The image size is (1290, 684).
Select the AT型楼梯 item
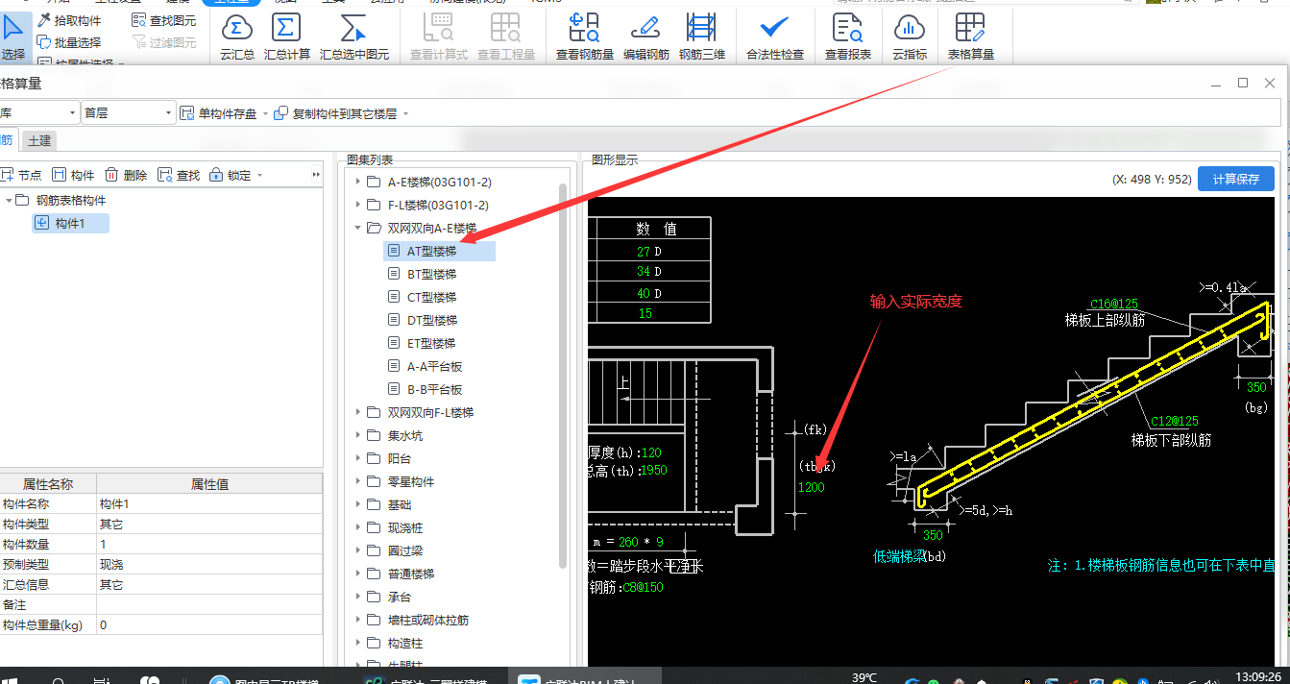[x=440, y=251]
